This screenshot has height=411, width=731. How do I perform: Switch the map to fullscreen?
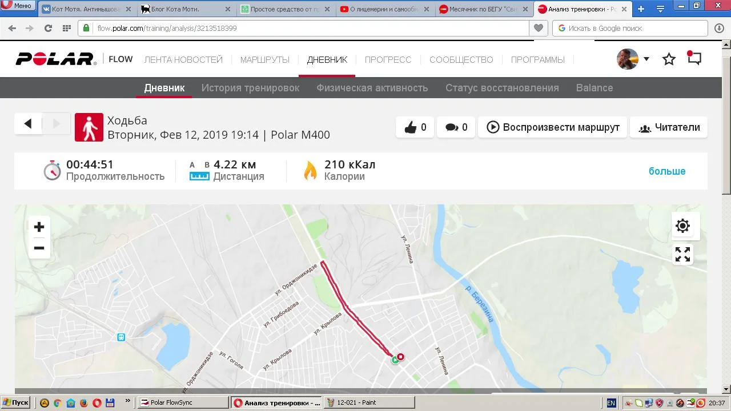point(682,254)
